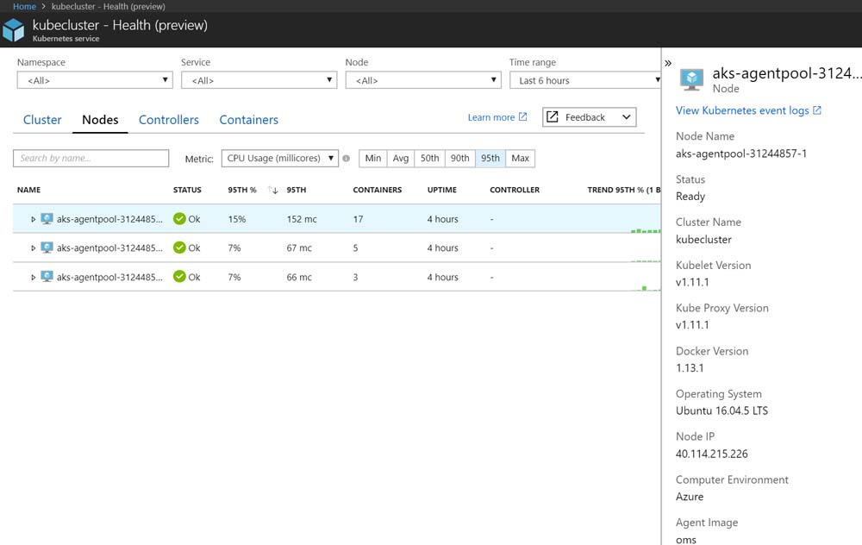Screen dimensions: 862x545
Task: Open the Metric CPU Usage dropdown
Action: click(279, 159)
